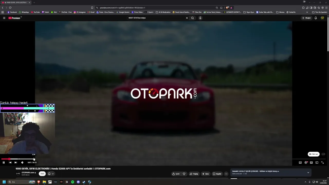Go back in browser history
The width and height of the screenshot is (329, 185).
coord(3,8)
